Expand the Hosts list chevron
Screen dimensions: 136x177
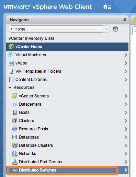pos(126,113)
